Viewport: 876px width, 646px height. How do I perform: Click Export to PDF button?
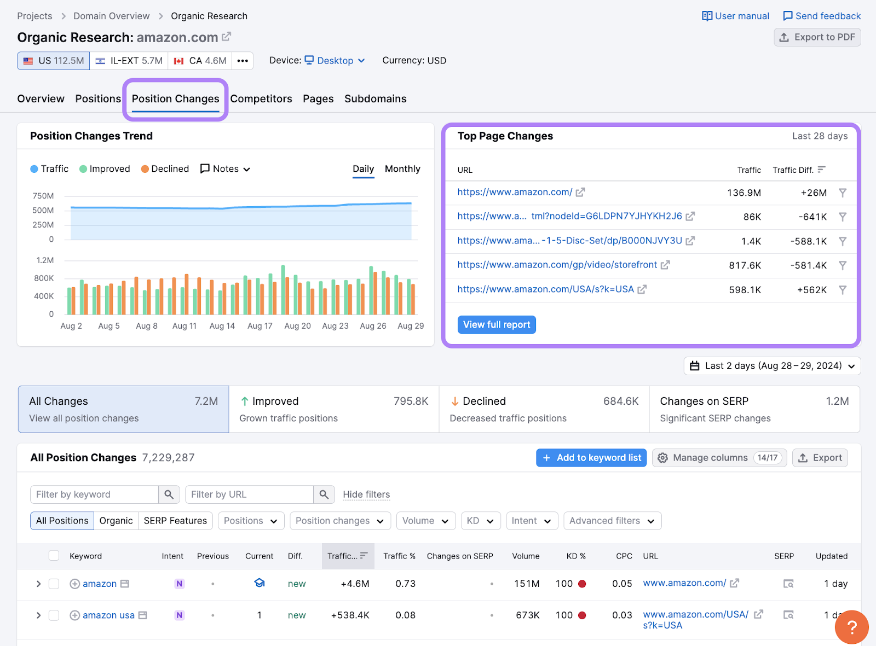(817, 37)
